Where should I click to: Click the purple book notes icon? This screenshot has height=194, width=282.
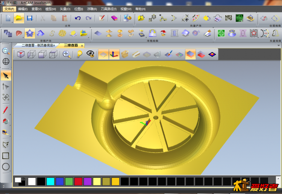[x=114, y=18]
